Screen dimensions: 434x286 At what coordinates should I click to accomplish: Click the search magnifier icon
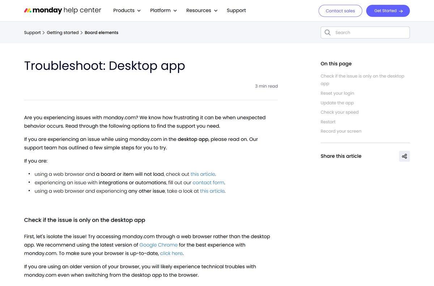pyautogui.click(x=328, y=32)
